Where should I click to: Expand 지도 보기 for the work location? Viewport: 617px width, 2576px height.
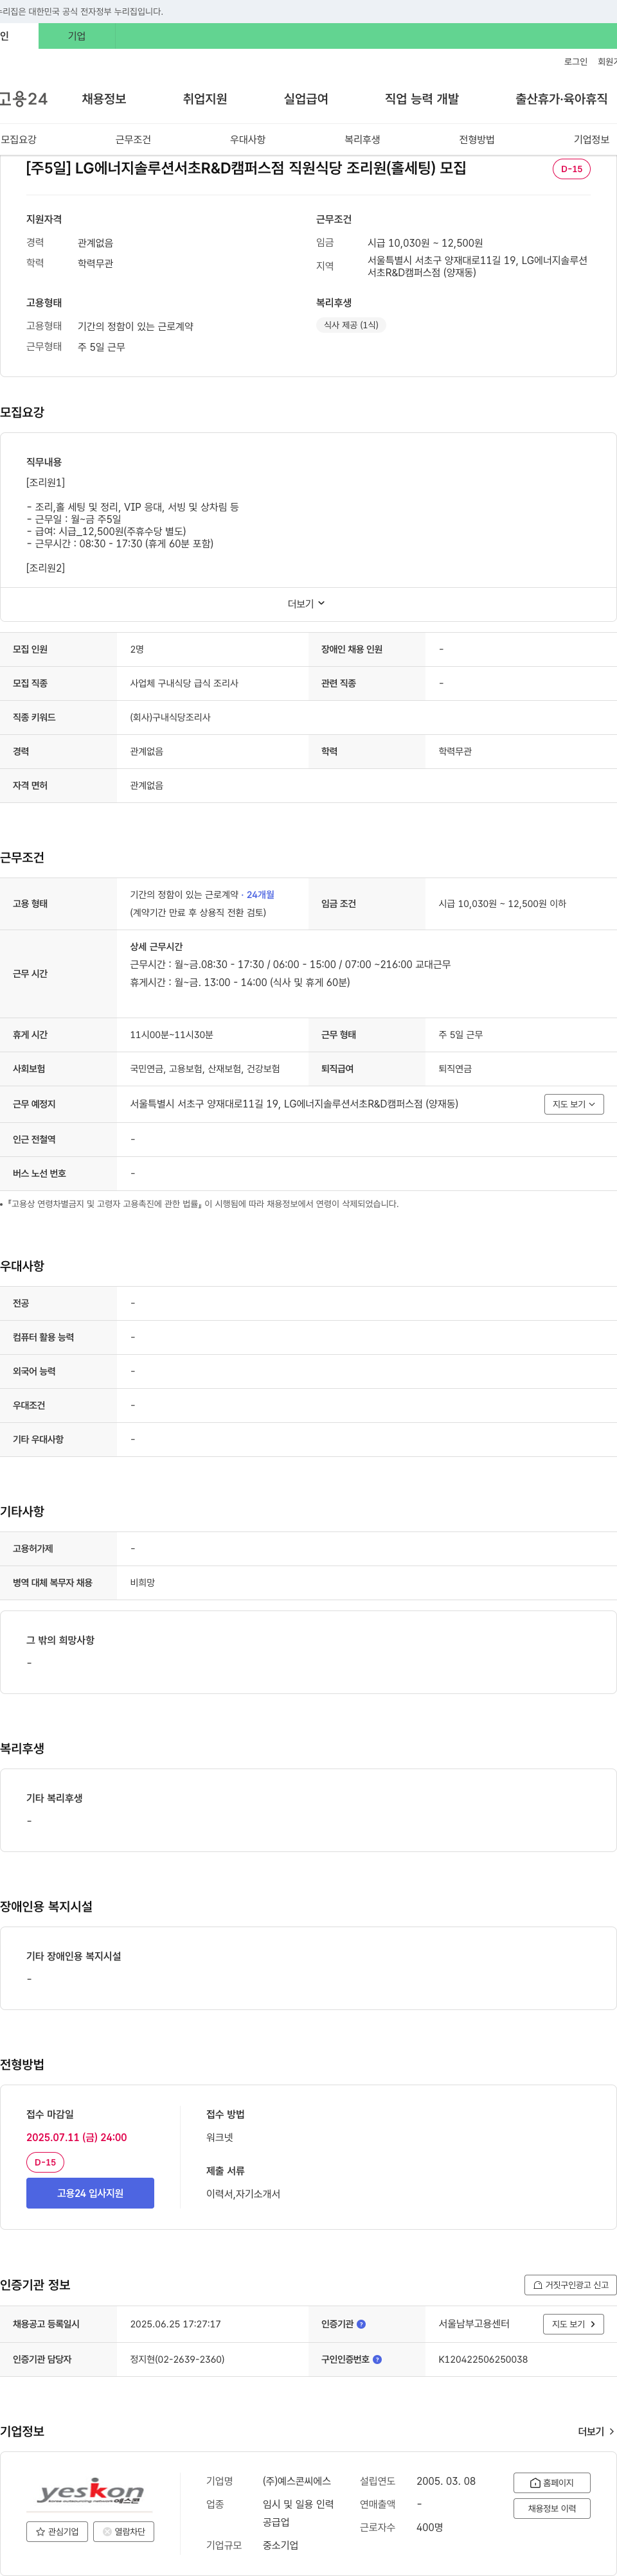click(x=574, y=1104)
